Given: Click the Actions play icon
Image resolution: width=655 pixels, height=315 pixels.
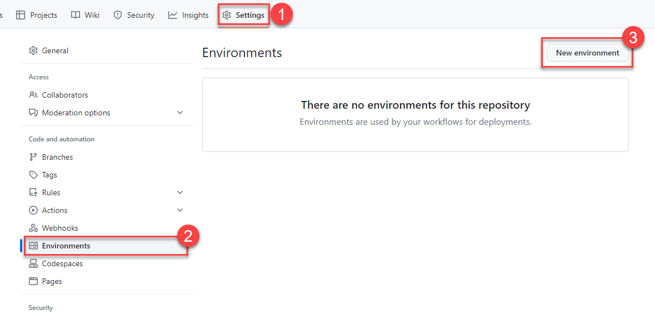Looking at the screenshot, I should tap(33, 210).
